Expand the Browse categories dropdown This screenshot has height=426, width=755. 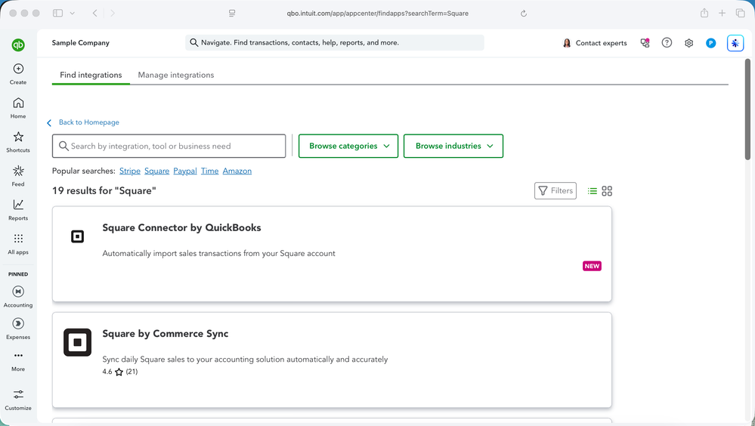[x=348, y=146]
